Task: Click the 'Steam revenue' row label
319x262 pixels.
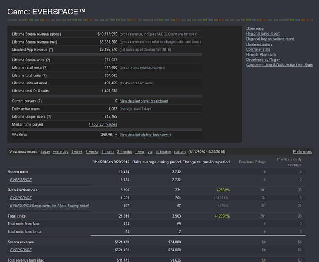Action: click(21, 242)
